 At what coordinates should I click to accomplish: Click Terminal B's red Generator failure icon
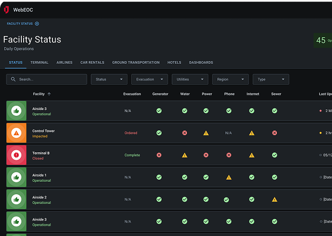pyautogui.click(x=159, y=155)
